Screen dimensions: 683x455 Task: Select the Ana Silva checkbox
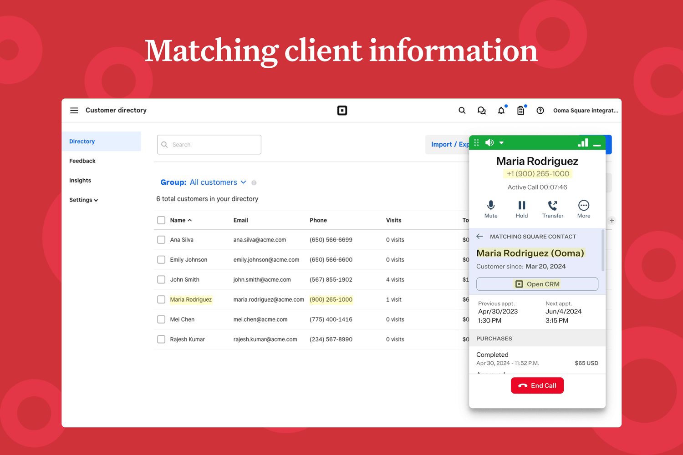(x=161, y=240)
